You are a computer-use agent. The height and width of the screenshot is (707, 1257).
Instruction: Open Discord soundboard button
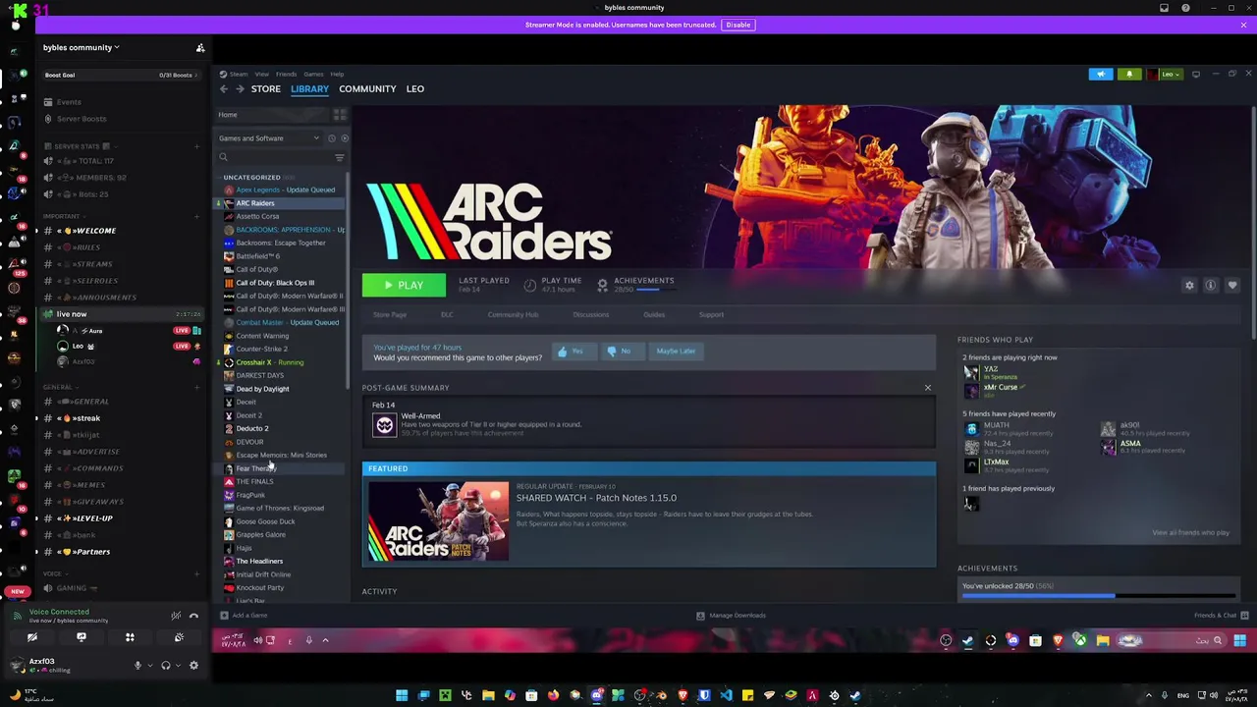tap(179, 637)
